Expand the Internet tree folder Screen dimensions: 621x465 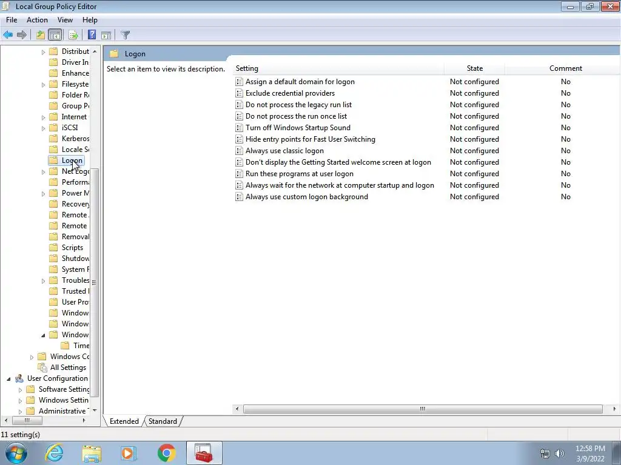tap(43, 117)
